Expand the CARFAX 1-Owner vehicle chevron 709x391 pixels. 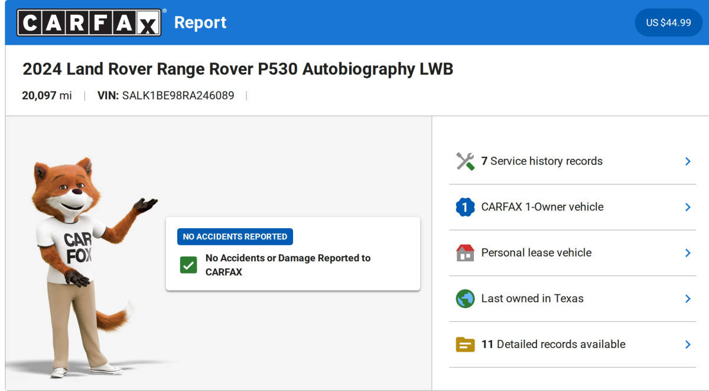tap(688, 207)
